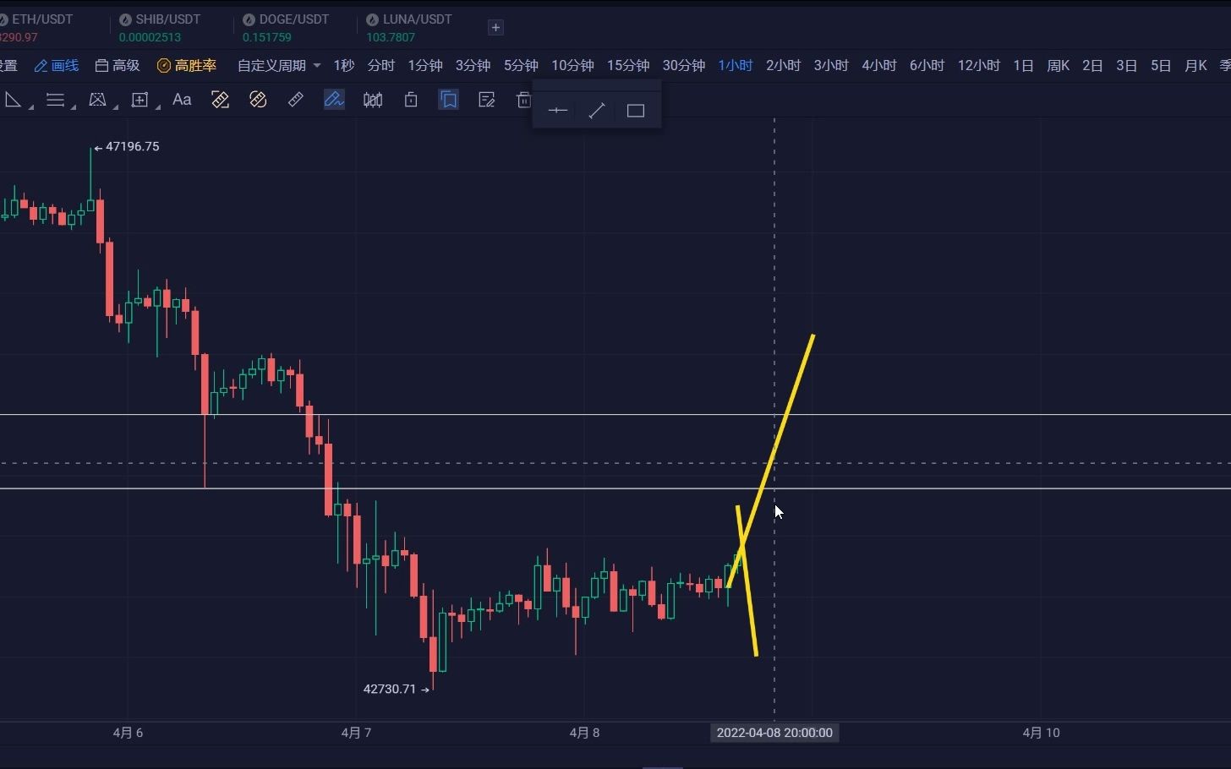Select the 5日 timeframe
The width and height of the screenshot is (1231, 769).
pos(1161,65)
